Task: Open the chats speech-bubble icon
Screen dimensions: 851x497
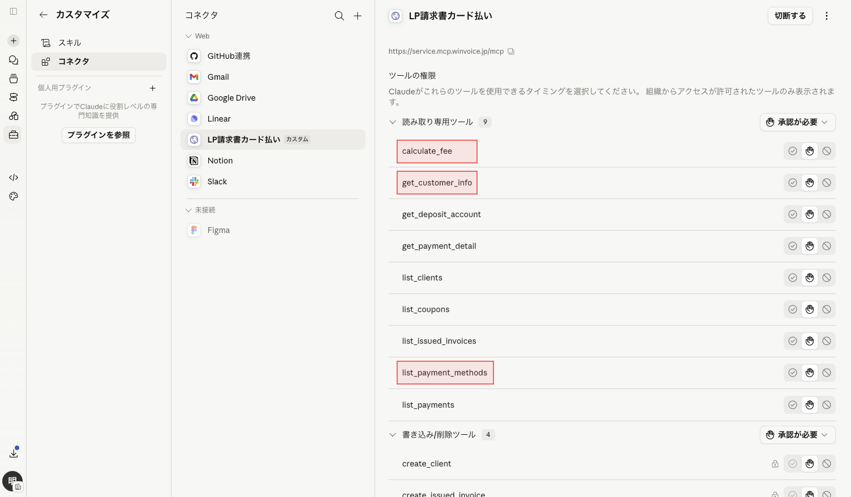Action: [14, 60]
